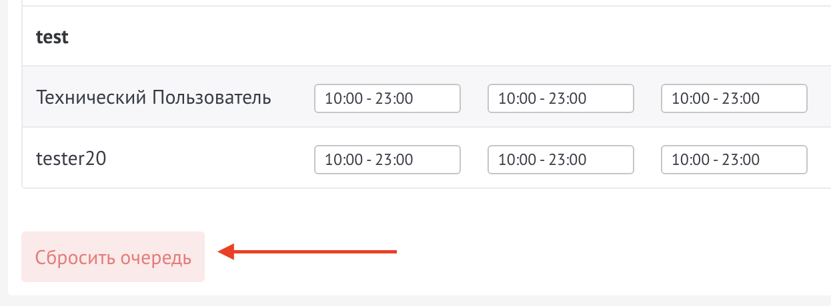This screenshot has height=306, width=831.
Task: Click the bold test label in the table
Action: (x=53, y=37)
